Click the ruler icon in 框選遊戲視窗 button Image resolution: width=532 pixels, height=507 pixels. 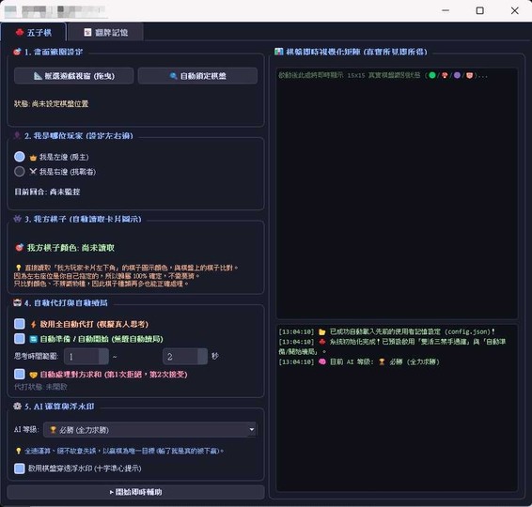[38, 76]
